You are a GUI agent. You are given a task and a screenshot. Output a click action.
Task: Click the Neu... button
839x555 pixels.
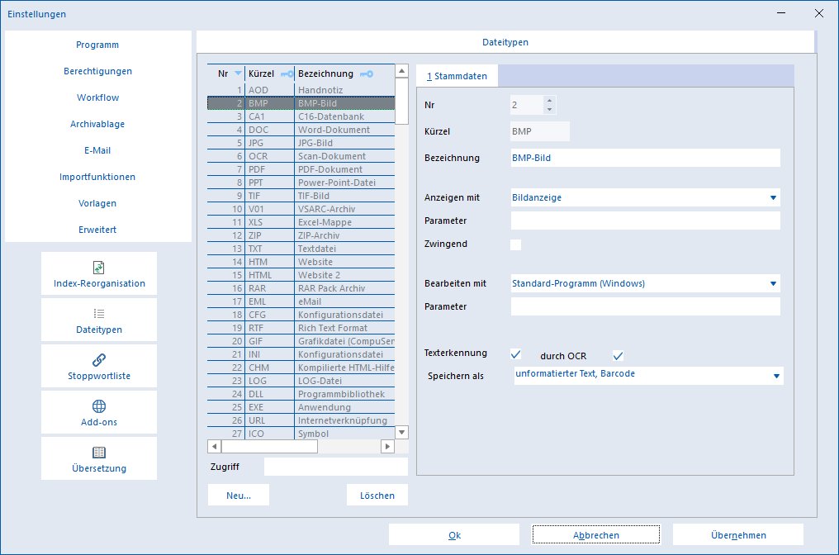[x=239, y=495]
